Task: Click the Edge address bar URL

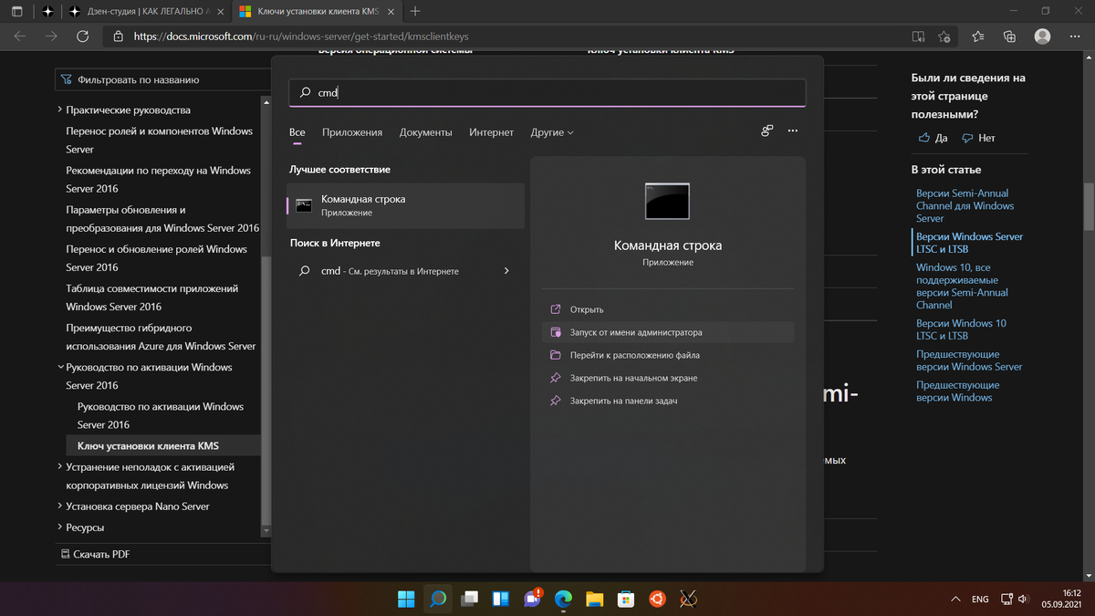Action: pyautogui.click(x=301, y=37)
